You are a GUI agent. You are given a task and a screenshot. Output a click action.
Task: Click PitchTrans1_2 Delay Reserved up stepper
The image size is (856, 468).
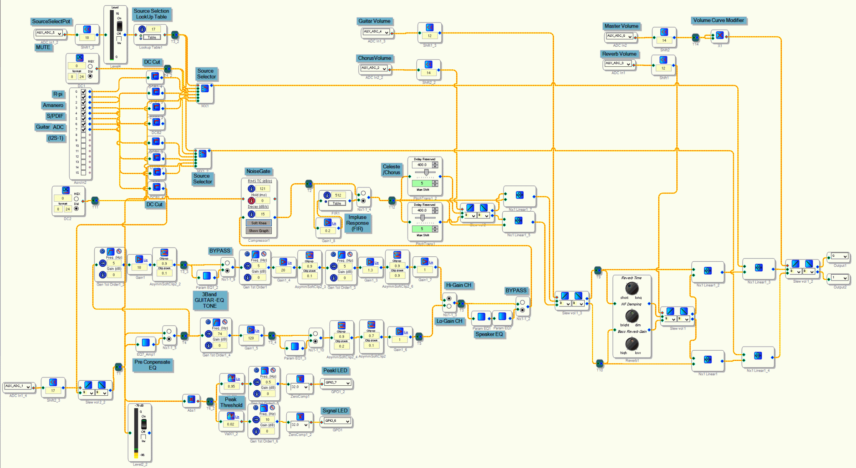click(435, 163)
